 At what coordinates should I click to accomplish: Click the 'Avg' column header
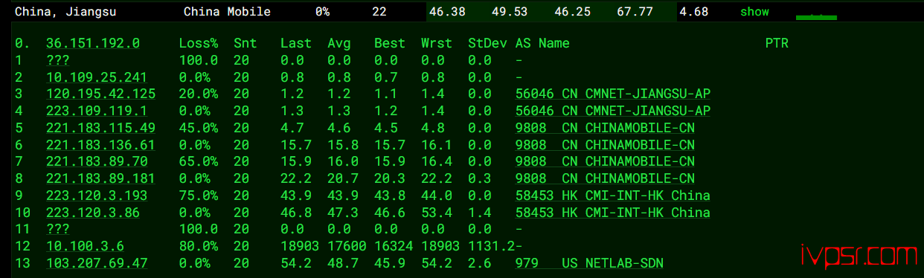point(339,43)
